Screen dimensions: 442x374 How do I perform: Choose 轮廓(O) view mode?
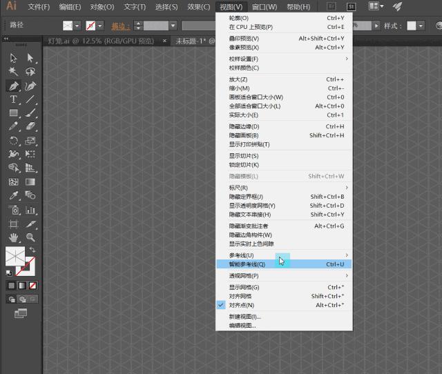[x=284, y=18]
